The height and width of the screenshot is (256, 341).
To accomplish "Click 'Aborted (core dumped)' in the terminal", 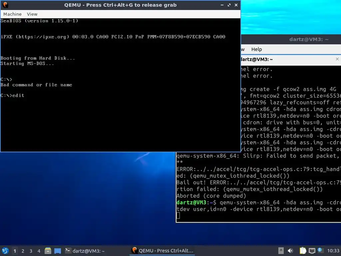I will pyautogui.click(x=211, y=196).
